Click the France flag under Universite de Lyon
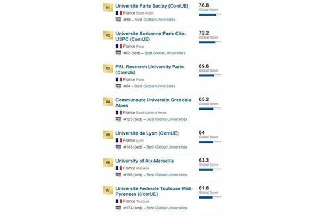 coord(119,141)
